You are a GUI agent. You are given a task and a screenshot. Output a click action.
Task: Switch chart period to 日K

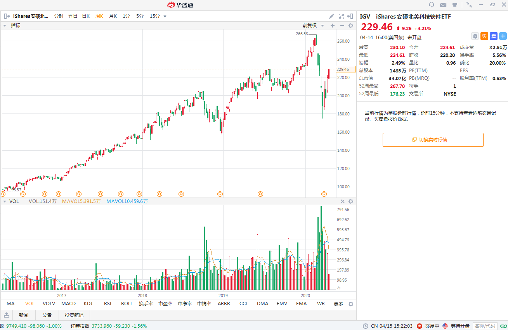click(86, 16)
